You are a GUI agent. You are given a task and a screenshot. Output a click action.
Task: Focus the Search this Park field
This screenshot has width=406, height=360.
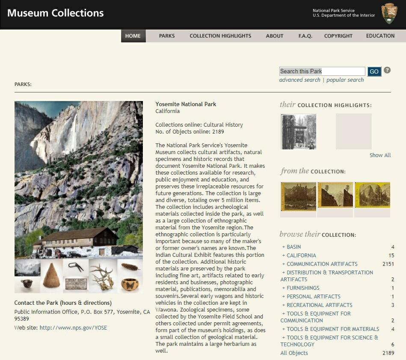(x=322, y=71)
